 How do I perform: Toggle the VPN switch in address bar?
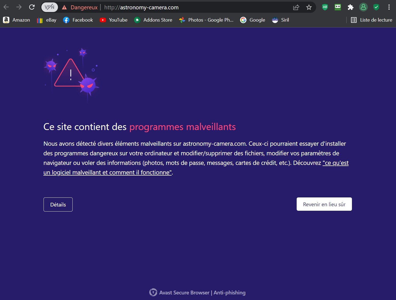49,7
